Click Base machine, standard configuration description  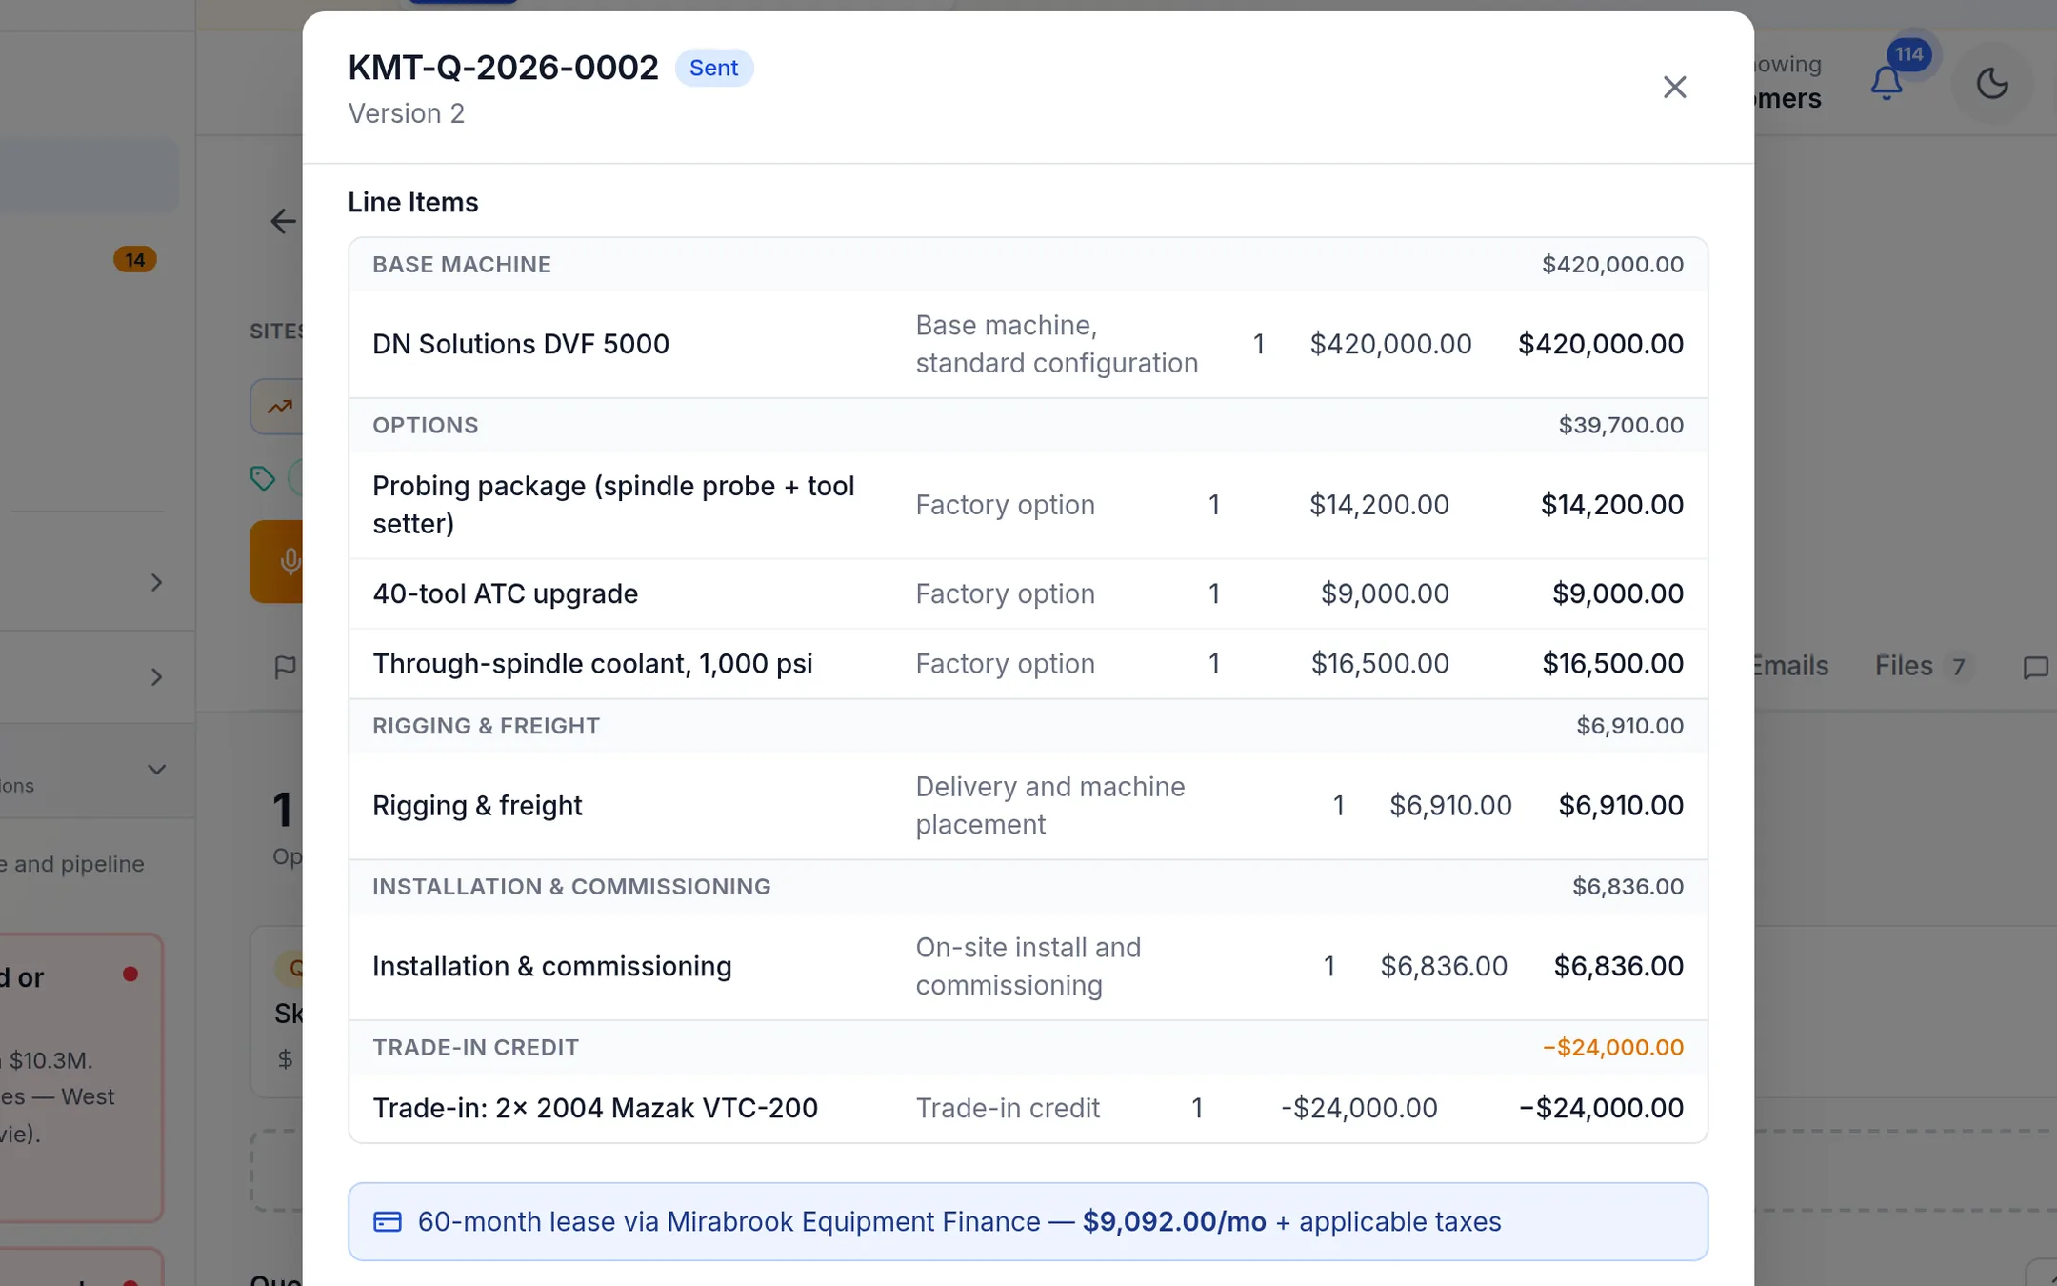pos(1056,344)
